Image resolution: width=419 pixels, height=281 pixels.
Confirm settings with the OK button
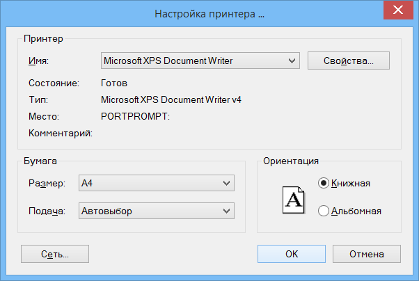[x=292, y=254]
